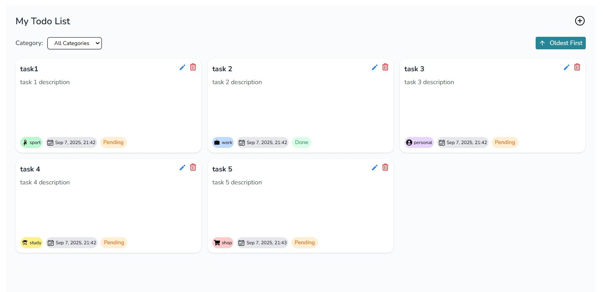Click the task 3 title text
This screenshot has height=292, width=603.
(414, 69)
